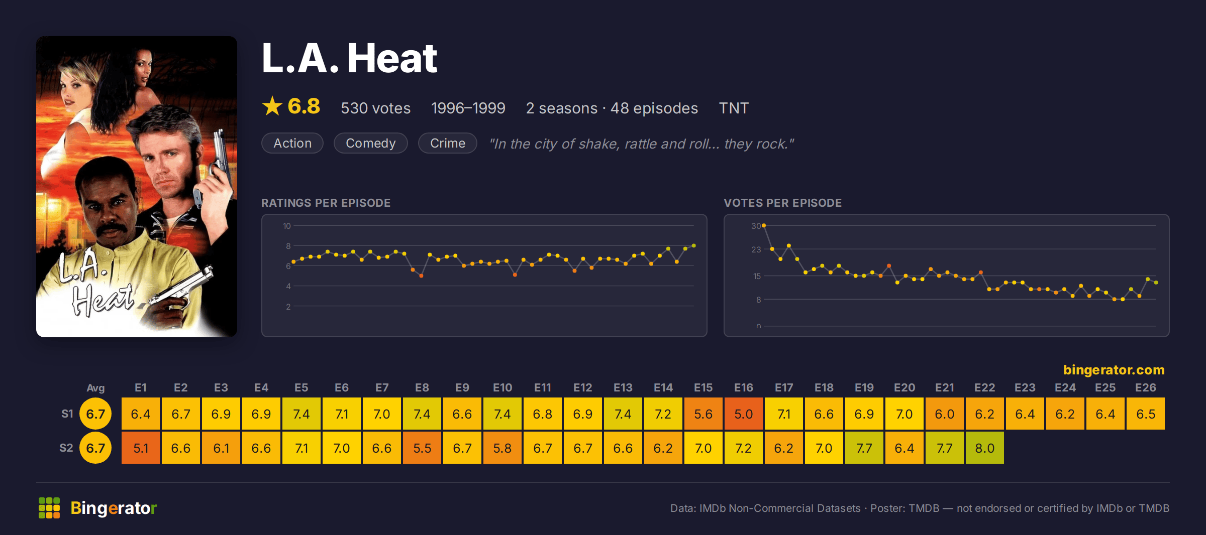
Task: Visit the bingerator.com link
Action: (x=1114, y=370)
